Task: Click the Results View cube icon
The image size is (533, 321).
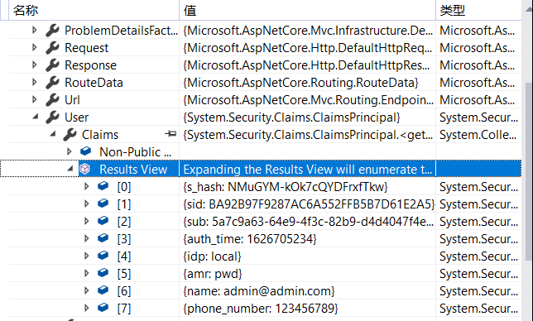Action: pyautogui.click(x=84, y=169)
